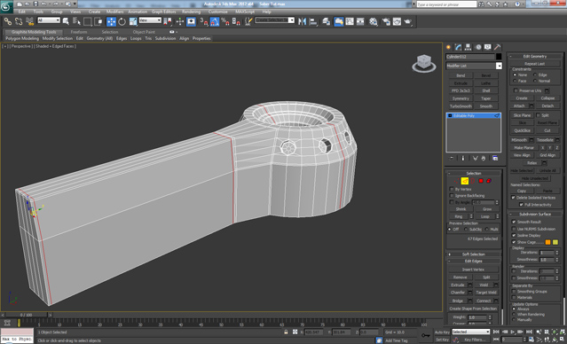Switch to the Freeform ribbon tab
This screenshot has height=344, width=567.
tap(79, 32)
